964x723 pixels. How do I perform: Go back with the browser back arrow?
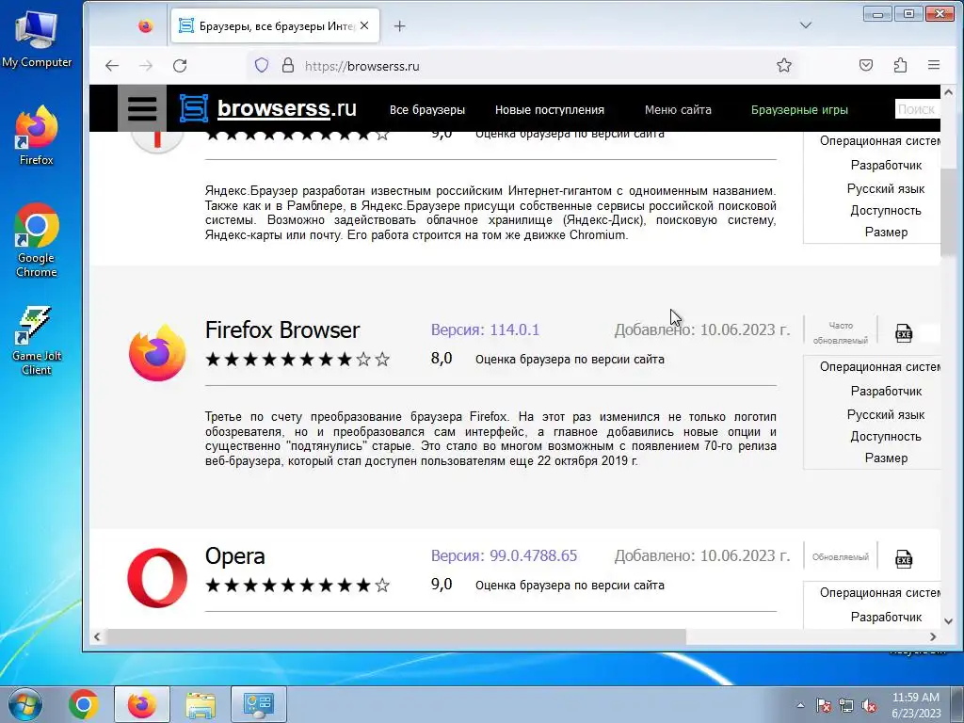click(x=112, y=66)
